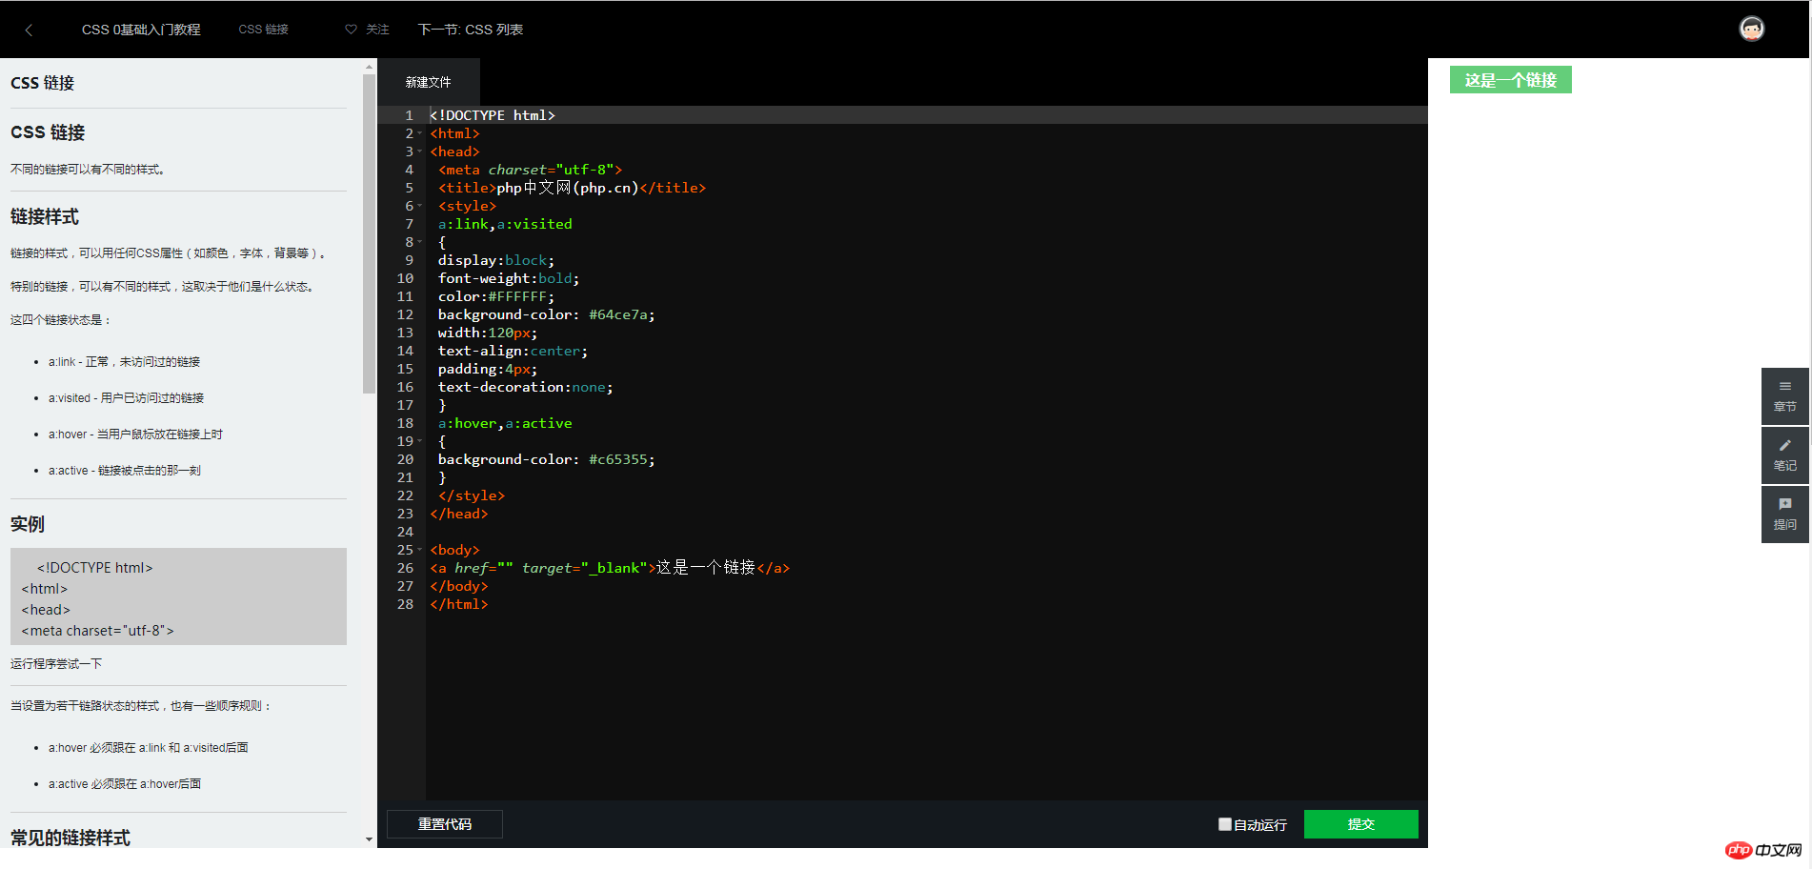Click the php中文网 logo
This screenshot has height=869, width=1812.
click(1763, 850)
